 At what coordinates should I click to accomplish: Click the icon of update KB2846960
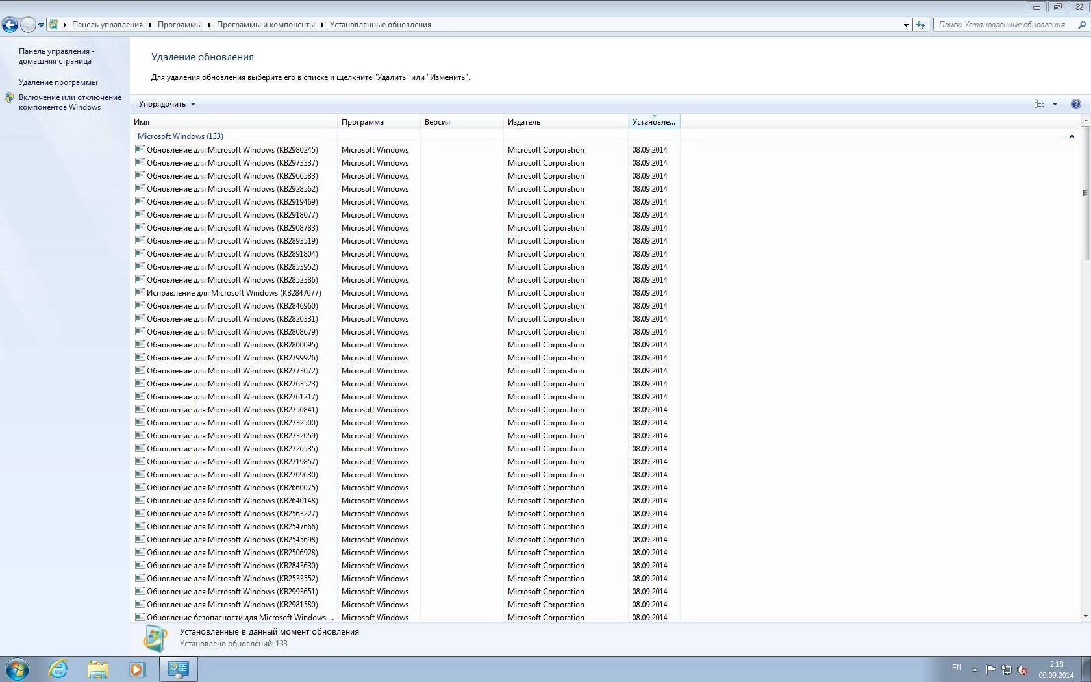pos(140,305)
